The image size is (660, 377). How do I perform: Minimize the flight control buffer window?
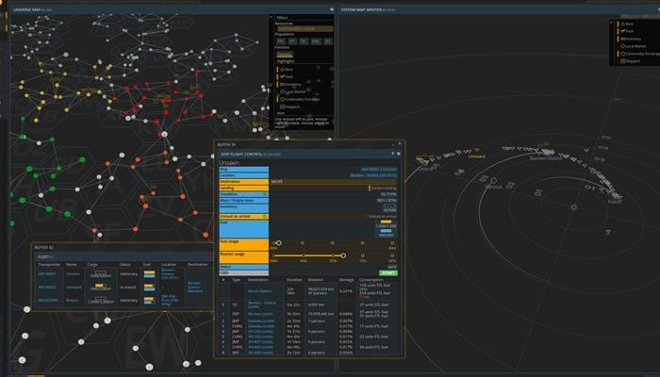coord(393,144)
